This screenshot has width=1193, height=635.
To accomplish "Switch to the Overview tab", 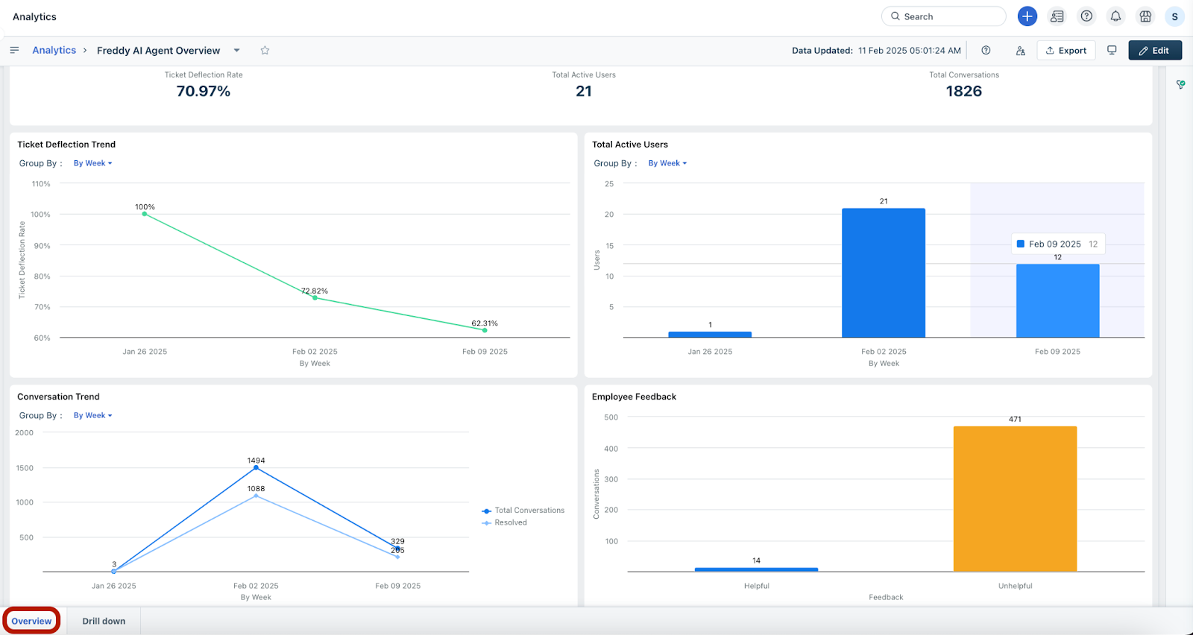I will point(31,621).
